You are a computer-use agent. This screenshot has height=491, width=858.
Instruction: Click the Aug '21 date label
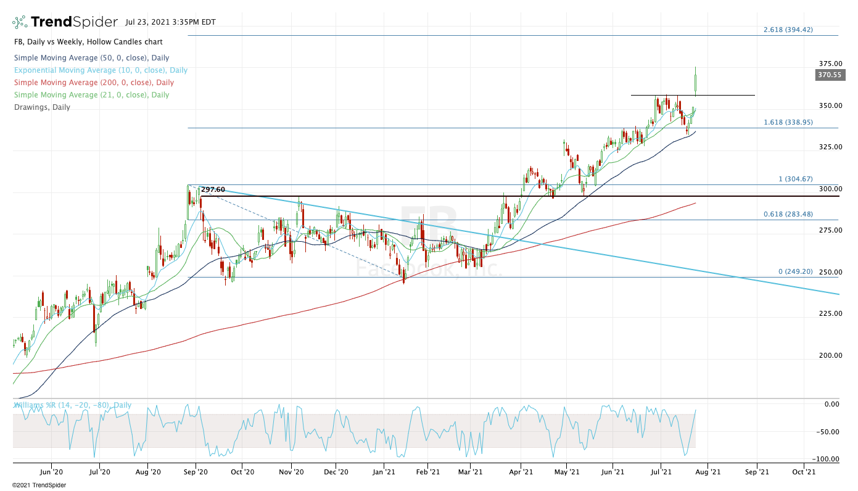pyautogui.click(x=708, y=472)
